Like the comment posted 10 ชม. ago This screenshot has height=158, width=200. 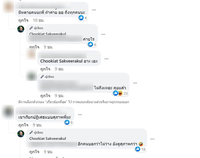[23, 20]
